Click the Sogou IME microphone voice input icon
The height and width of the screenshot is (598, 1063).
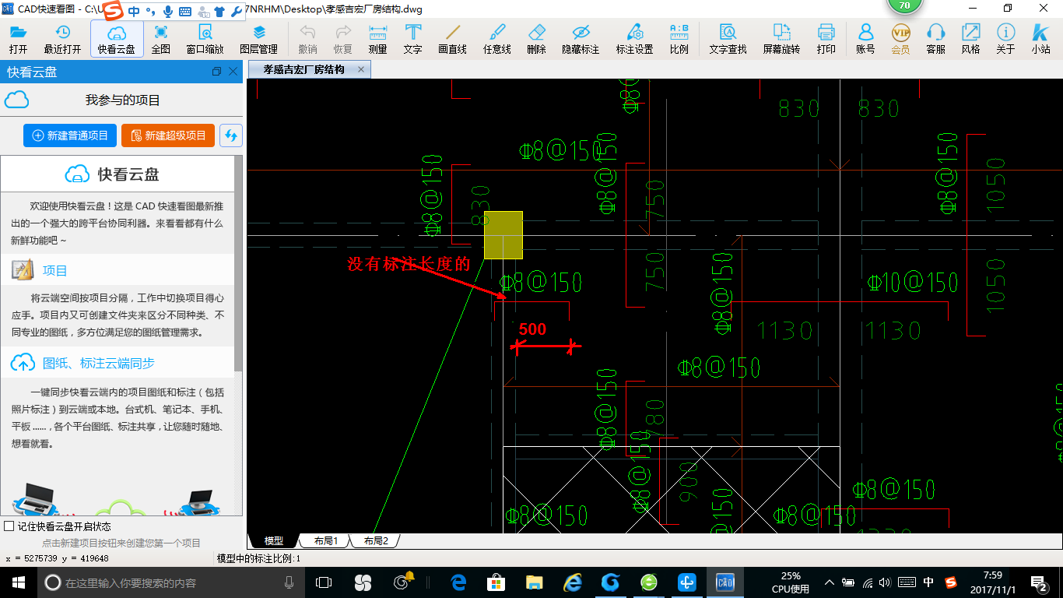coord(168,12)
